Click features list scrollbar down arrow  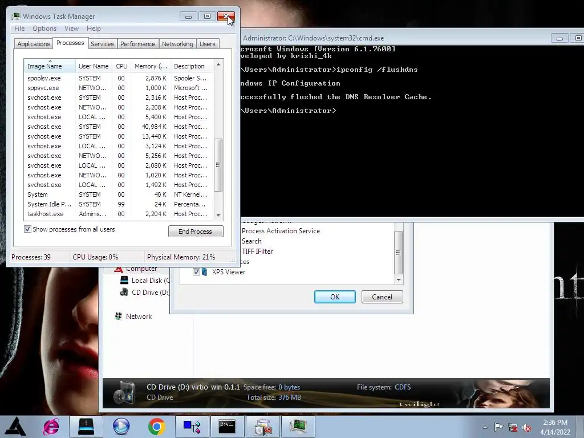pos(399,279)
